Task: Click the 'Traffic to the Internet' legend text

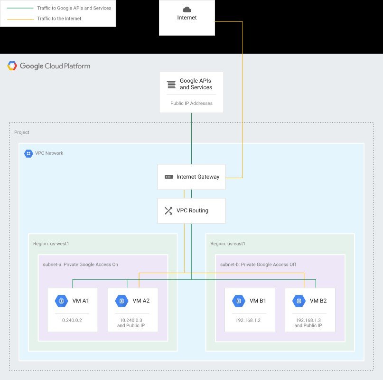Action: coord(59,19)
